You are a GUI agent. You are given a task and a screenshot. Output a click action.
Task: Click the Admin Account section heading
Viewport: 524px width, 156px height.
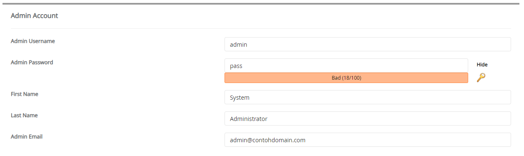pyautogui.click(x=34, y=16)
